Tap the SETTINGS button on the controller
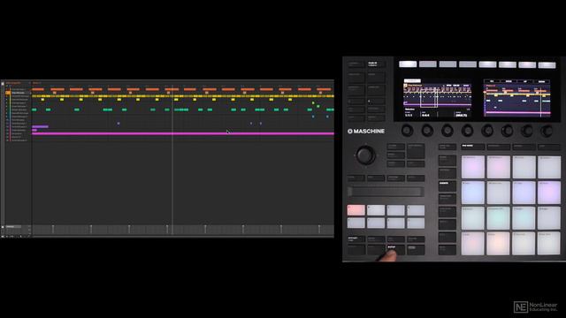 tap(376, 110)
